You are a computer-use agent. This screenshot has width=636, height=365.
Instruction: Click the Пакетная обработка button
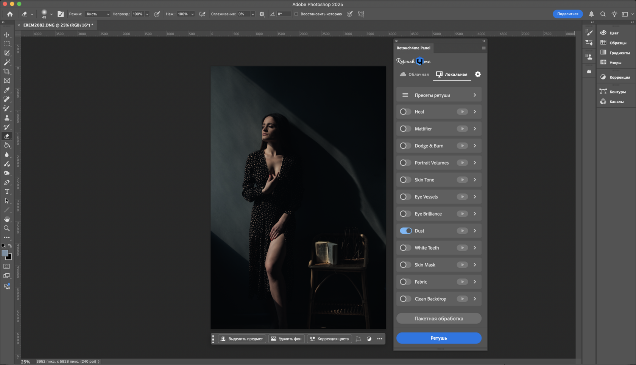click(439, 318)
